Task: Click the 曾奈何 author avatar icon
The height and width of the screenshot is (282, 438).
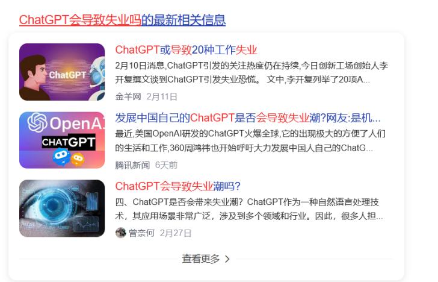Action: point(121,233)
